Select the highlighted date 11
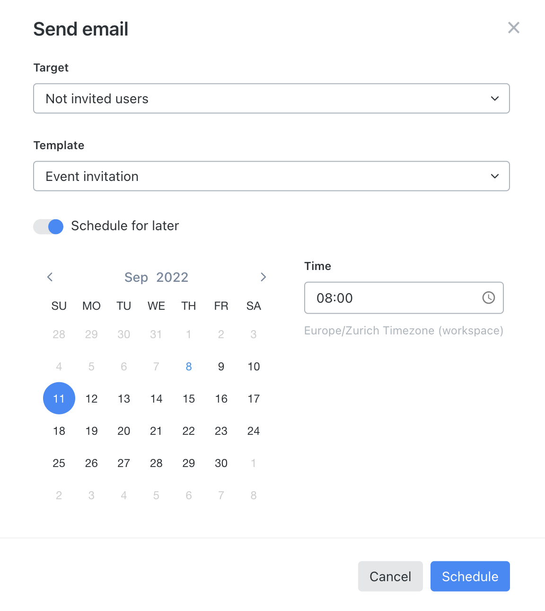Viewport: 545px width, 611px height. point(59,398)
